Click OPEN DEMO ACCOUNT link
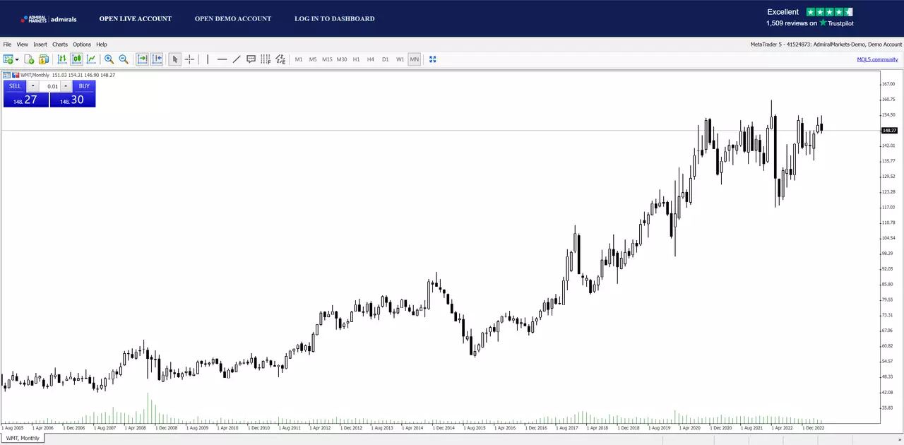The image size is (904, 445). coord(233,18)
